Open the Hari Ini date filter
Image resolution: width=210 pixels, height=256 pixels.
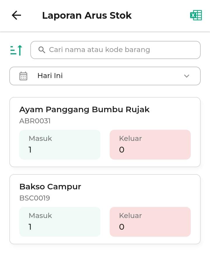tap(105, 76)
